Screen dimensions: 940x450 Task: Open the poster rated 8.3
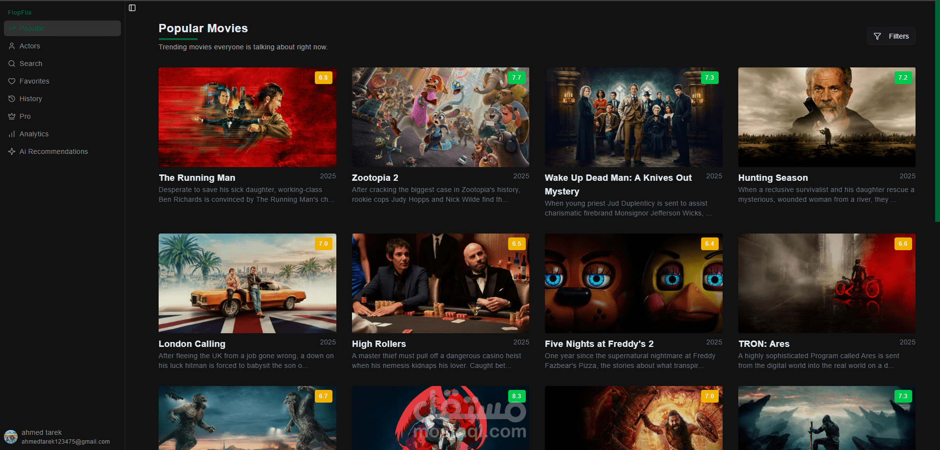[441, 418]
